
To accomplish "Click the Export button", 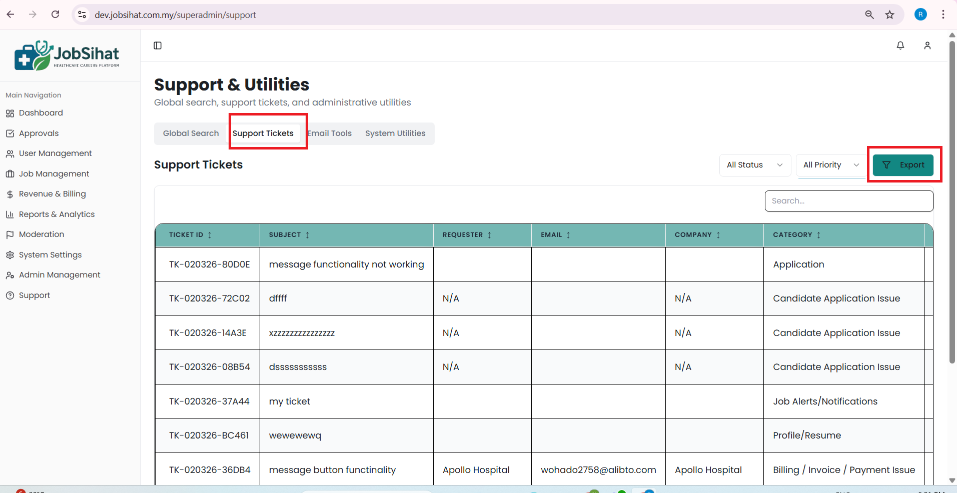I will coord(903,165).
